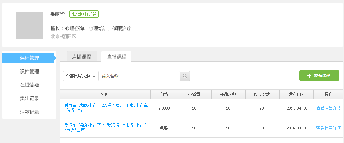
Task: Open 退款记录 sidebar entry
Action: point(29,112)
